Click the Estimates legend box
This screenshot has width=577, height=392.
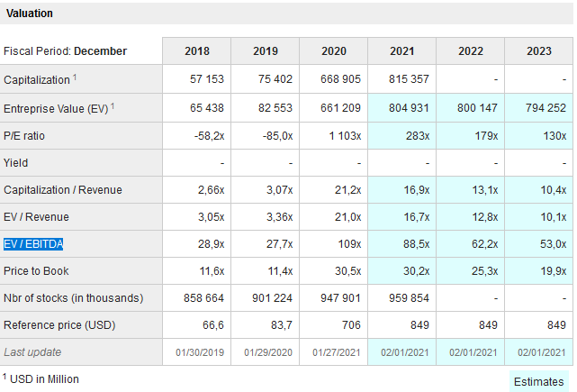pyautogui.click(x=538, y=381)
